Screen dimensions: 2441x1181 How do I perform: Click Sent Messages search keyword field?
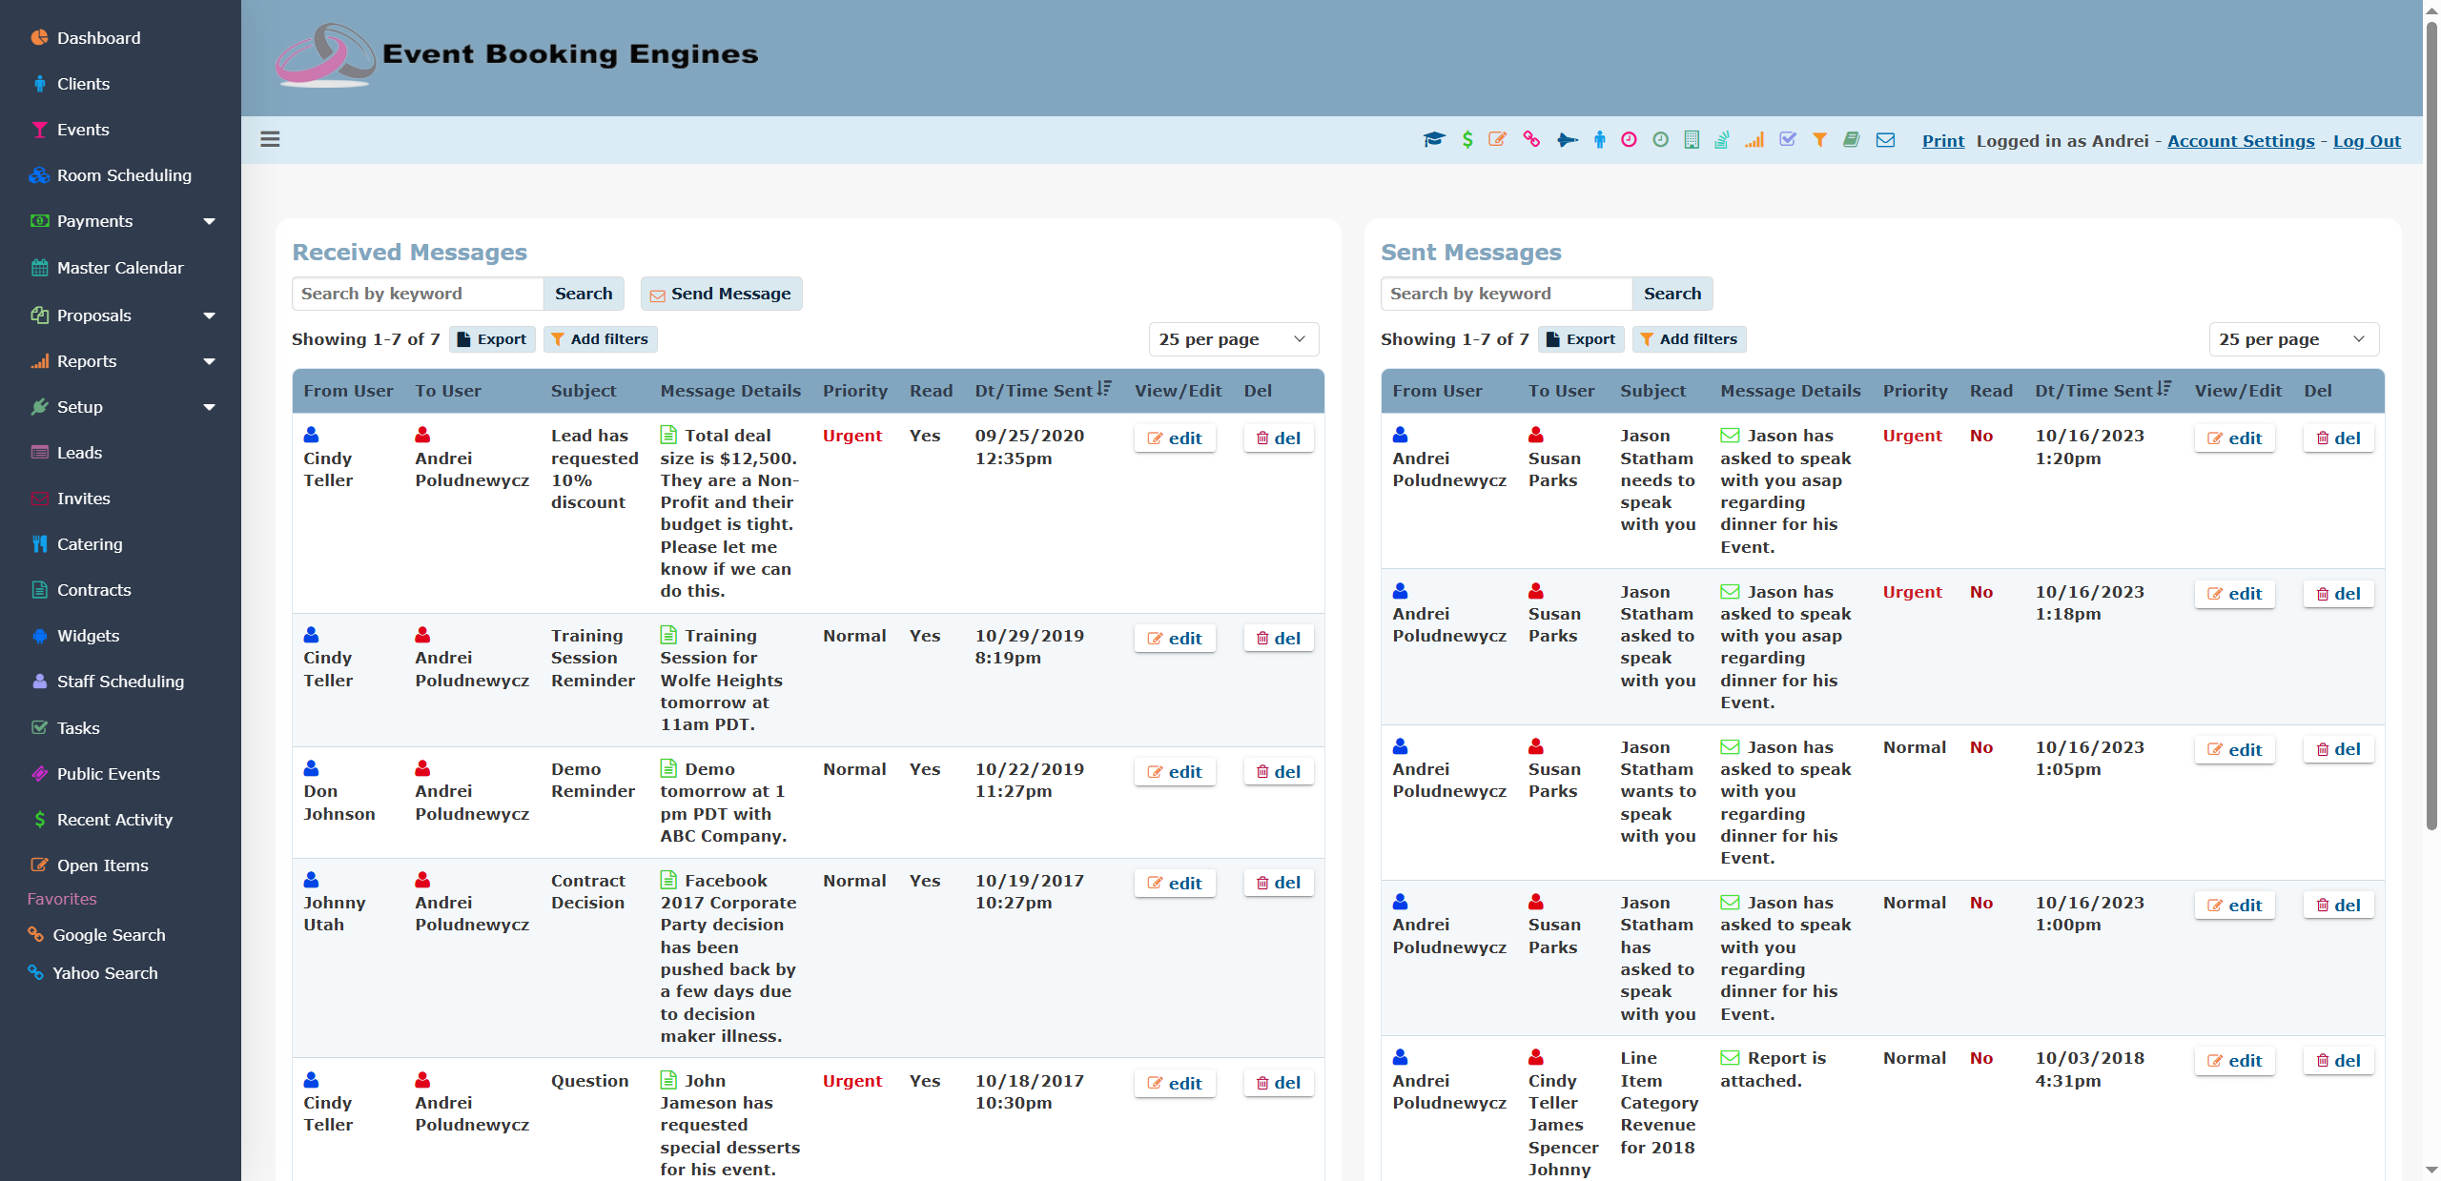tap(1506, 294)
